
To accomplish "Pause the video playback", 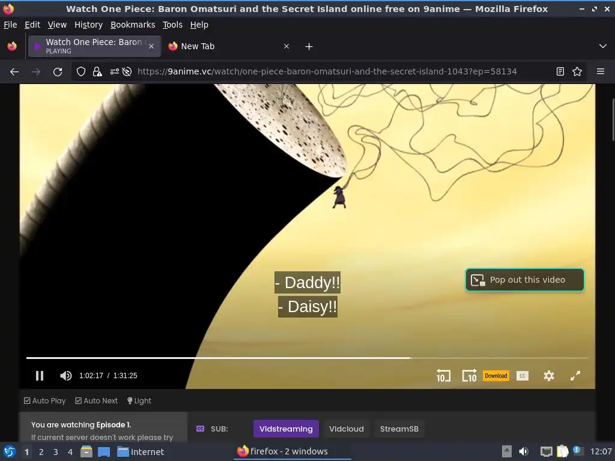I will pyautogui.click(x=40, y=376).
